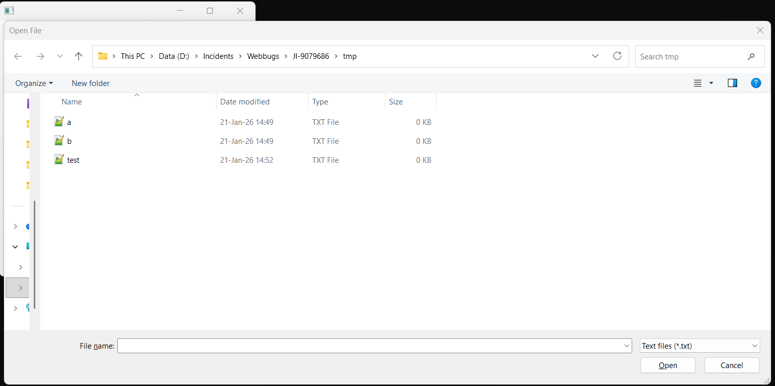The height and width of the screenshot is (386, 775).
Task: Expand the highlighted navigation tree row
Action: [x=20, y=288]
